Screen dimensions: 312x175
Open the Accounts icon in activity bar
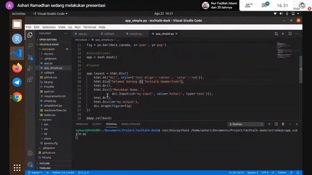[x=30, y=153]
